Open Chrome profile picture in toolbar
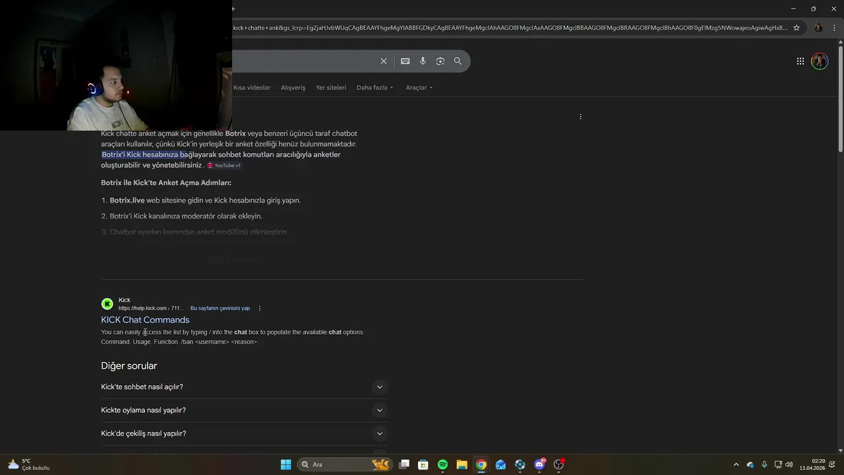Screen dimensions: 844x475 [x=818, y=28]
